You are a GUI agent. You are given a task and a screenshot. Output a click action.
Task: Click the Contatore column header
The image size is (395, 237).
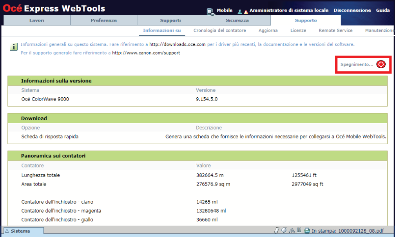pyautogui.click(x=33, y=166)
